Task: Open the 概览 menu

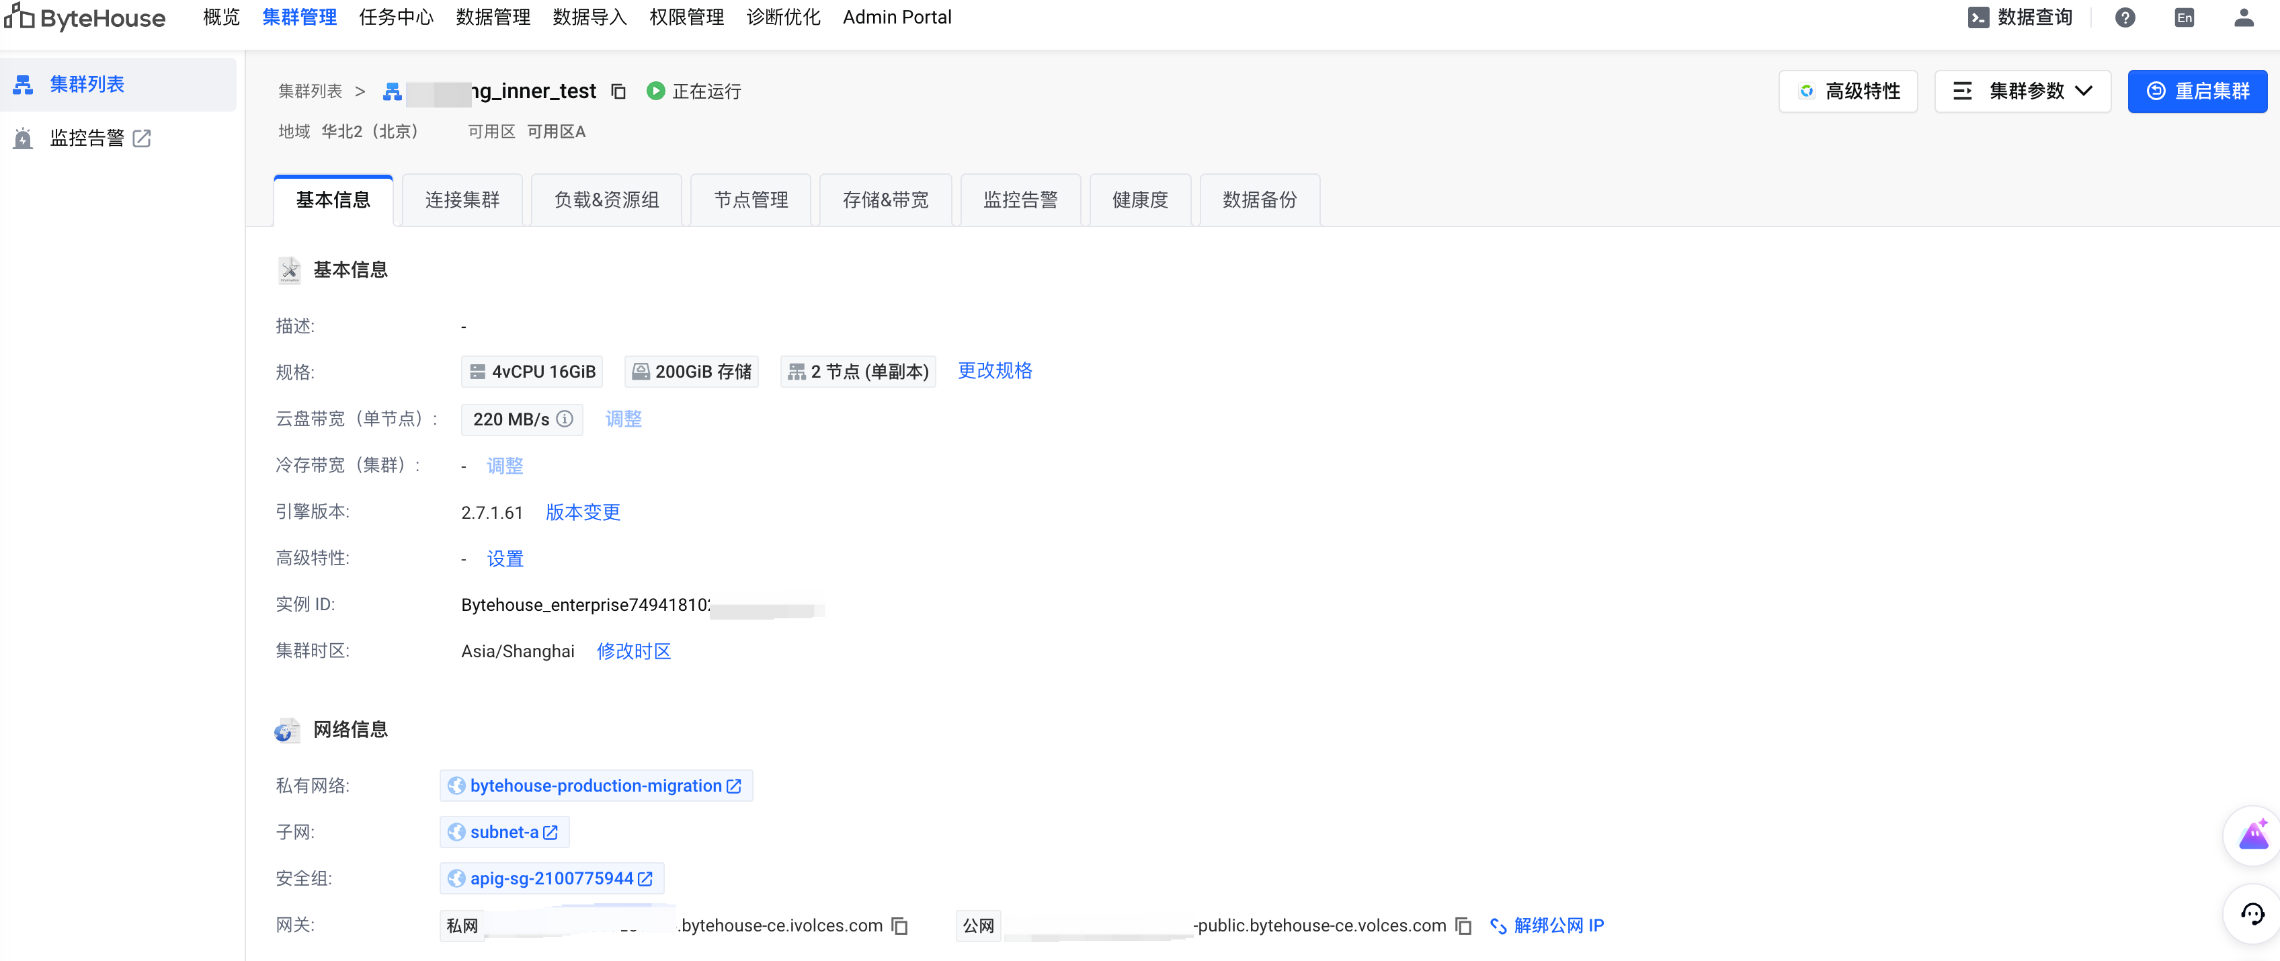Action: tap(221, 17)
